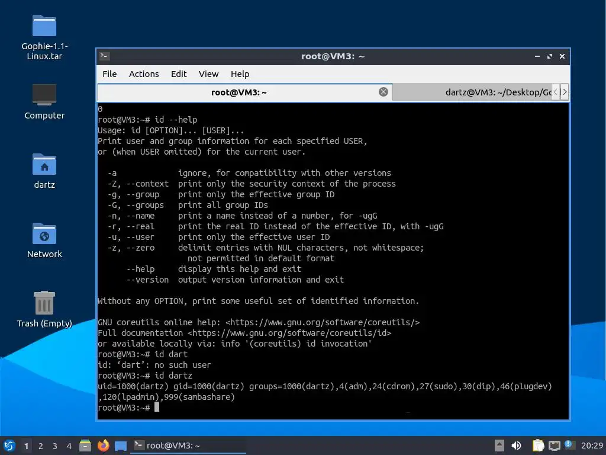Screen dimensions: 606x455
Task: Minimize the terminal window
Action: (537, 56)
